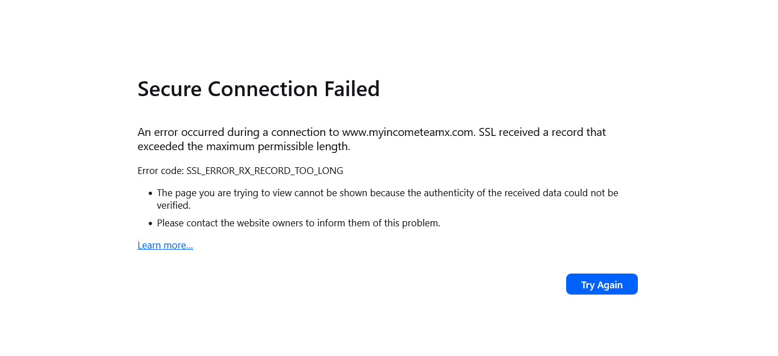Image resolution: width=778 pixels, height=356 pixels.
Task: Click the "An error occurred" phrase
Action: point(181,133)
